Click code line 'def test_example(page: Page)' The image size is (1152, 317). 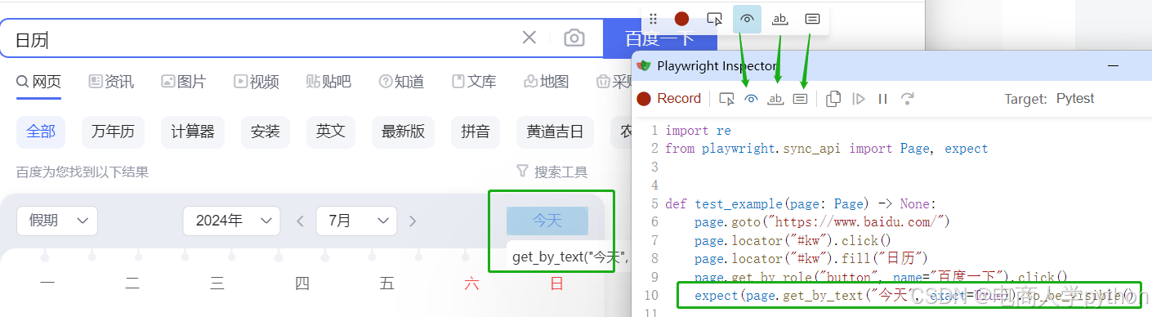[801, 203]
